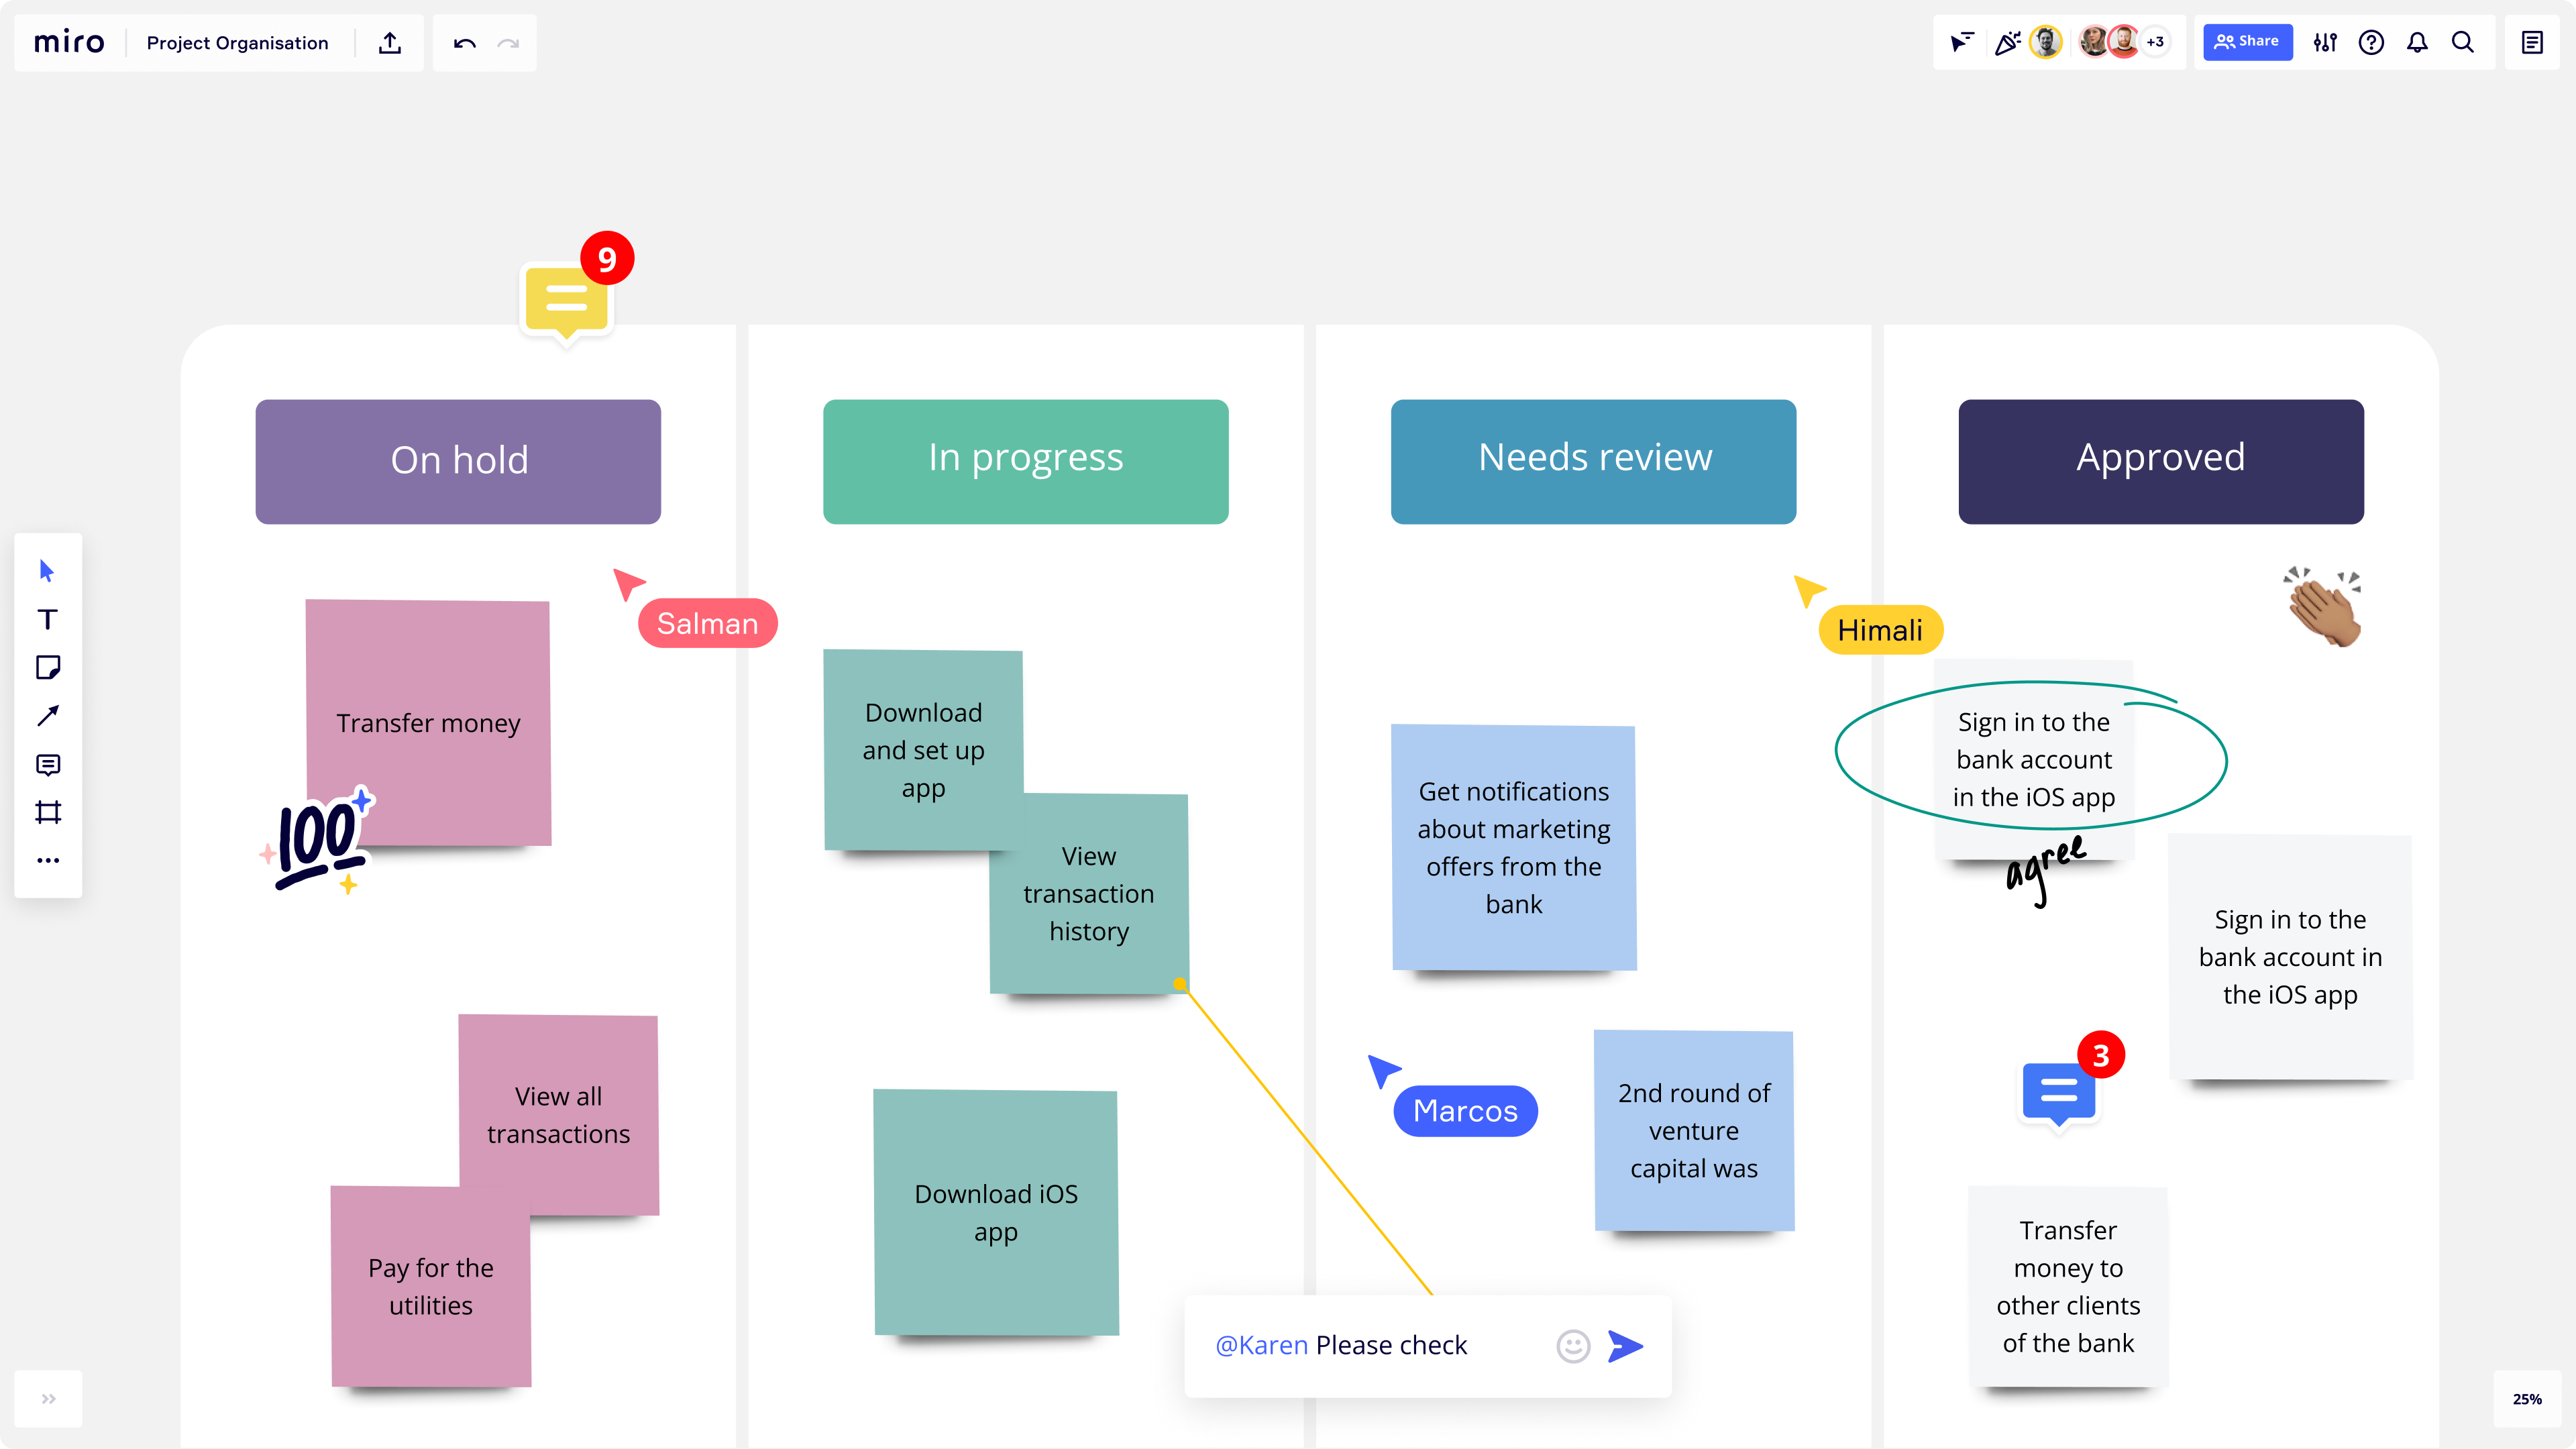Click the Project Organisation board title
This screenshot has width=2576, height=1449.
237,43
